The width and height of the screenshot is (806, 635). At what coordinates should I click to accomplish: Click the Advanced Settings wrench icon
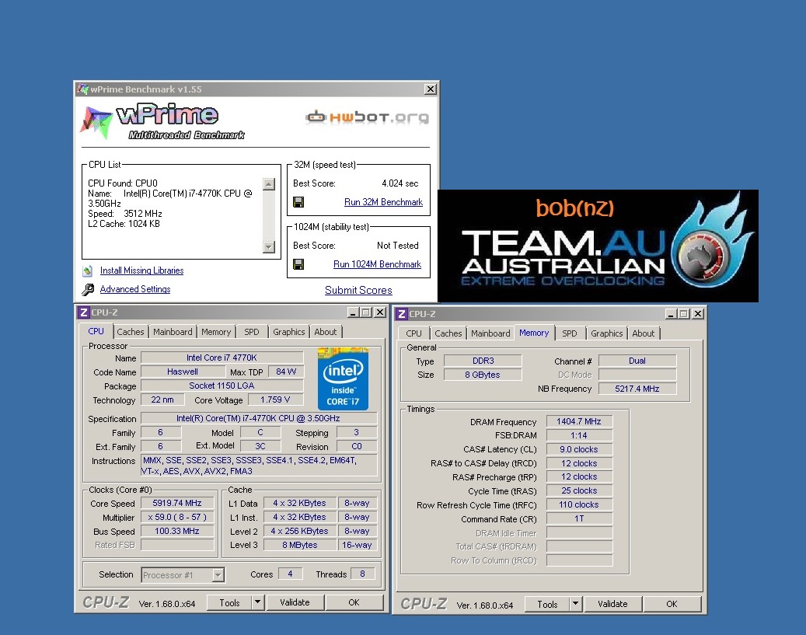pyautogui.click(x=88, y=289)
